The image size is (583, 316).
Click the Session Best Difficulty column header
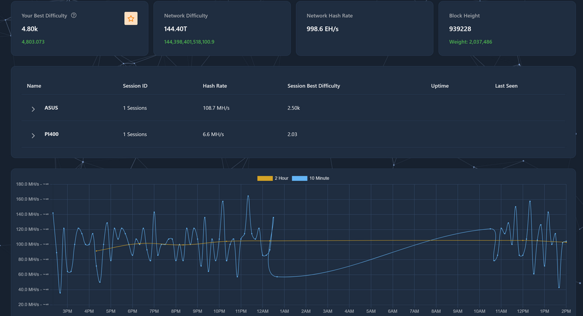click(x=314, y=86)
